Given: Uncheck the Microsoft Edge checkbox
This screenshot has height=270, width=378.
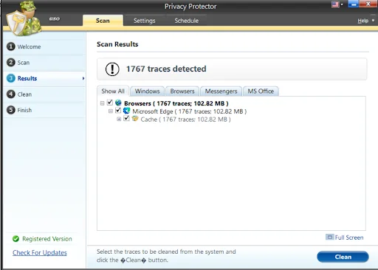Looking at the screenshot, I should click(x=118, y=111).
